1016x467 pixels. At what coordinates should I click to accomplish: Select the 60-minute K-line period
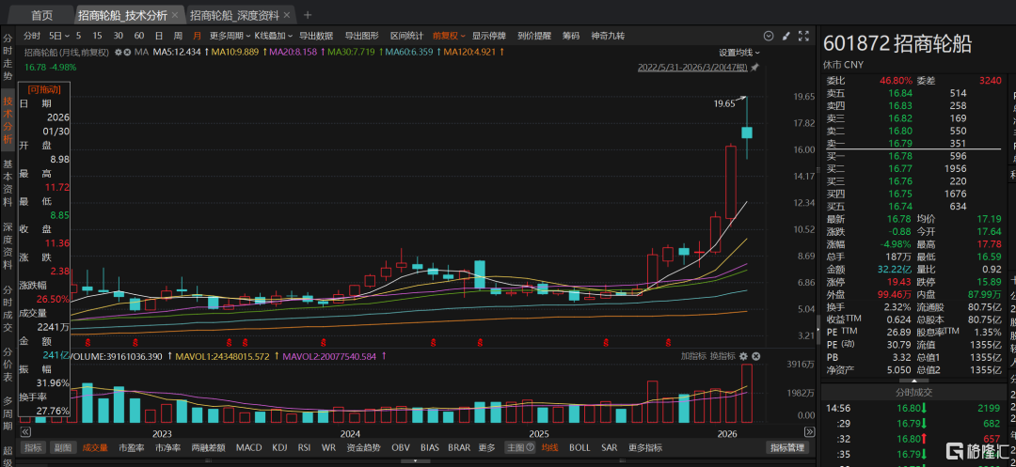[138, 36]
